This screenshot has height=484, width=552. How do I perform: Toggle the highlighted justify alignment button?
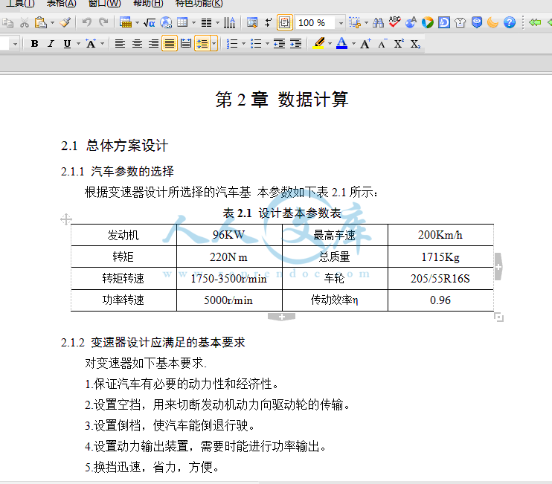[170, 44]
